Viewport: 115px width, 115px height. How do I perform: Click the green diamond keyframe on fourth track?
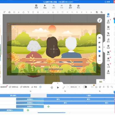click(x=49, y=106)
